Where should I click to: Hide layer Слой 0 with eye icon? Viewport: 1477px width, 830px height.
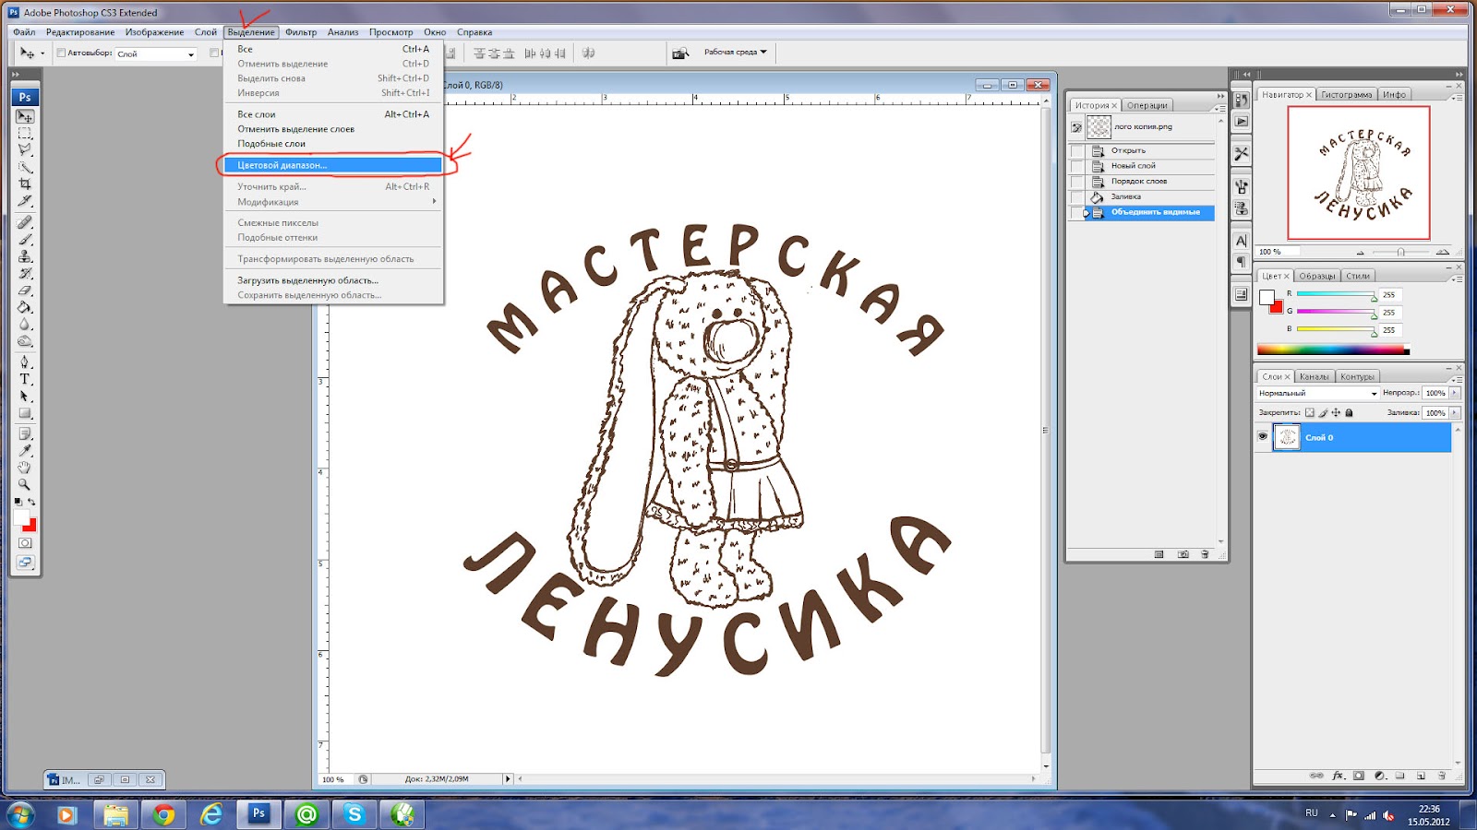[x=1263, y=437]
